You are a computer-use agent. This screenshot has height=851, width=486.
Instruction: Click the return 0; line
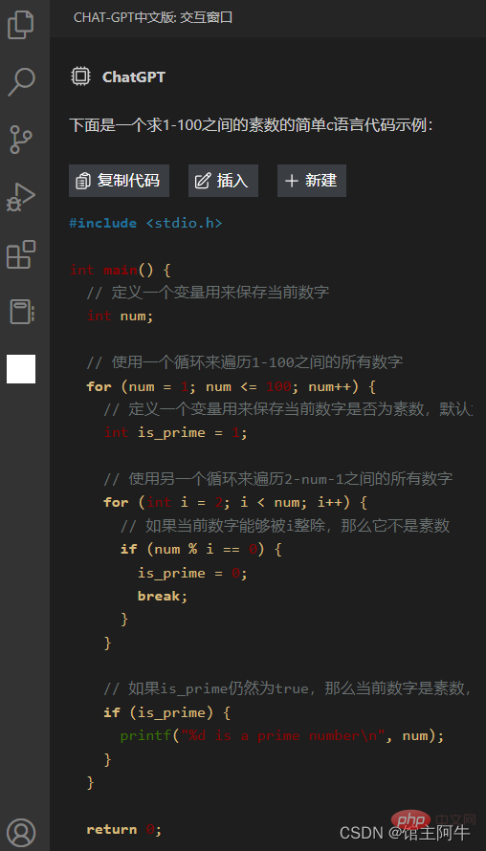click(123, 829)
